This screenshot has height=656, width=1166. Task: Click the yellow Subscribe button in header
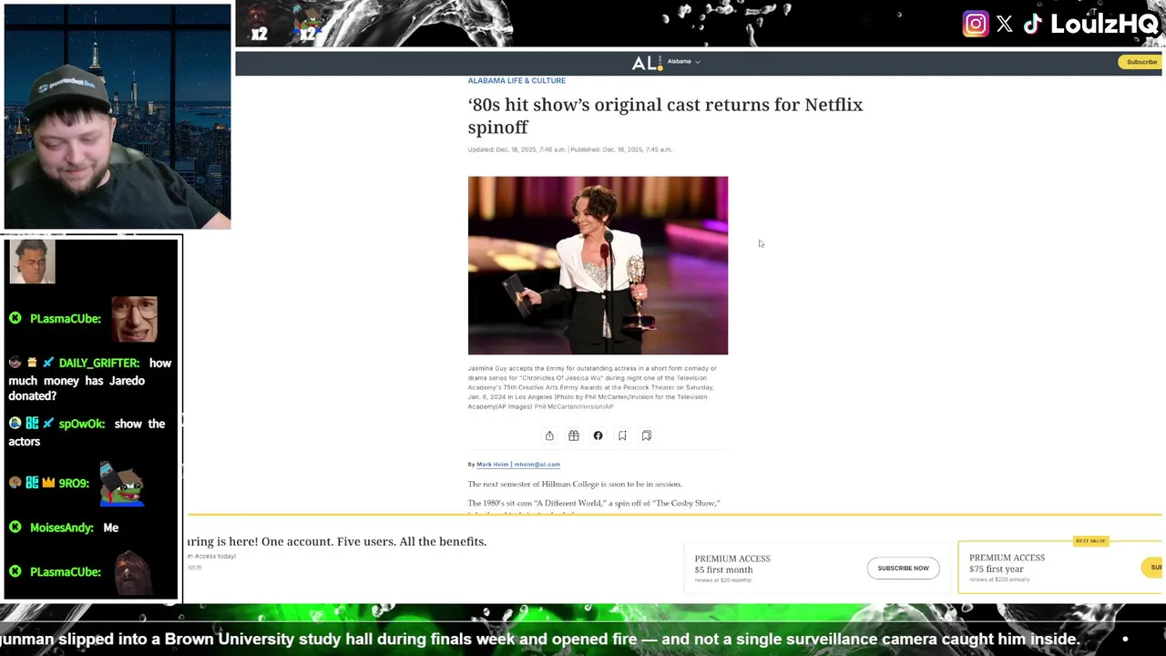1141,62
